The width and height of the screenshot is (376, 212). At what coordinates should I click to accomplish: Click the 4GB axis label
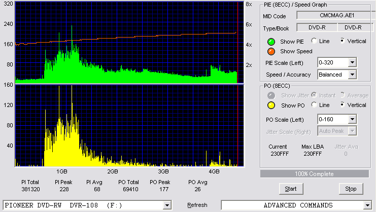point(214,171)
